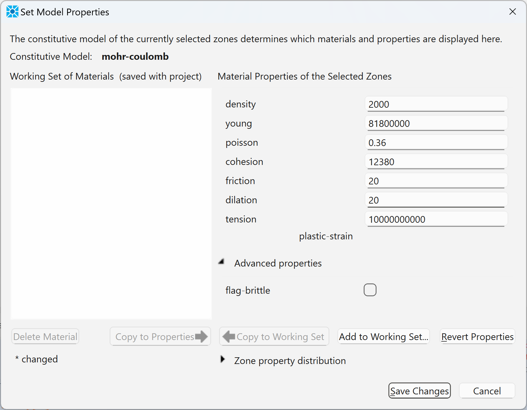527x410 pixels.
Task: Collapse the Advanced properties section
Action: (x=221, y=262)
